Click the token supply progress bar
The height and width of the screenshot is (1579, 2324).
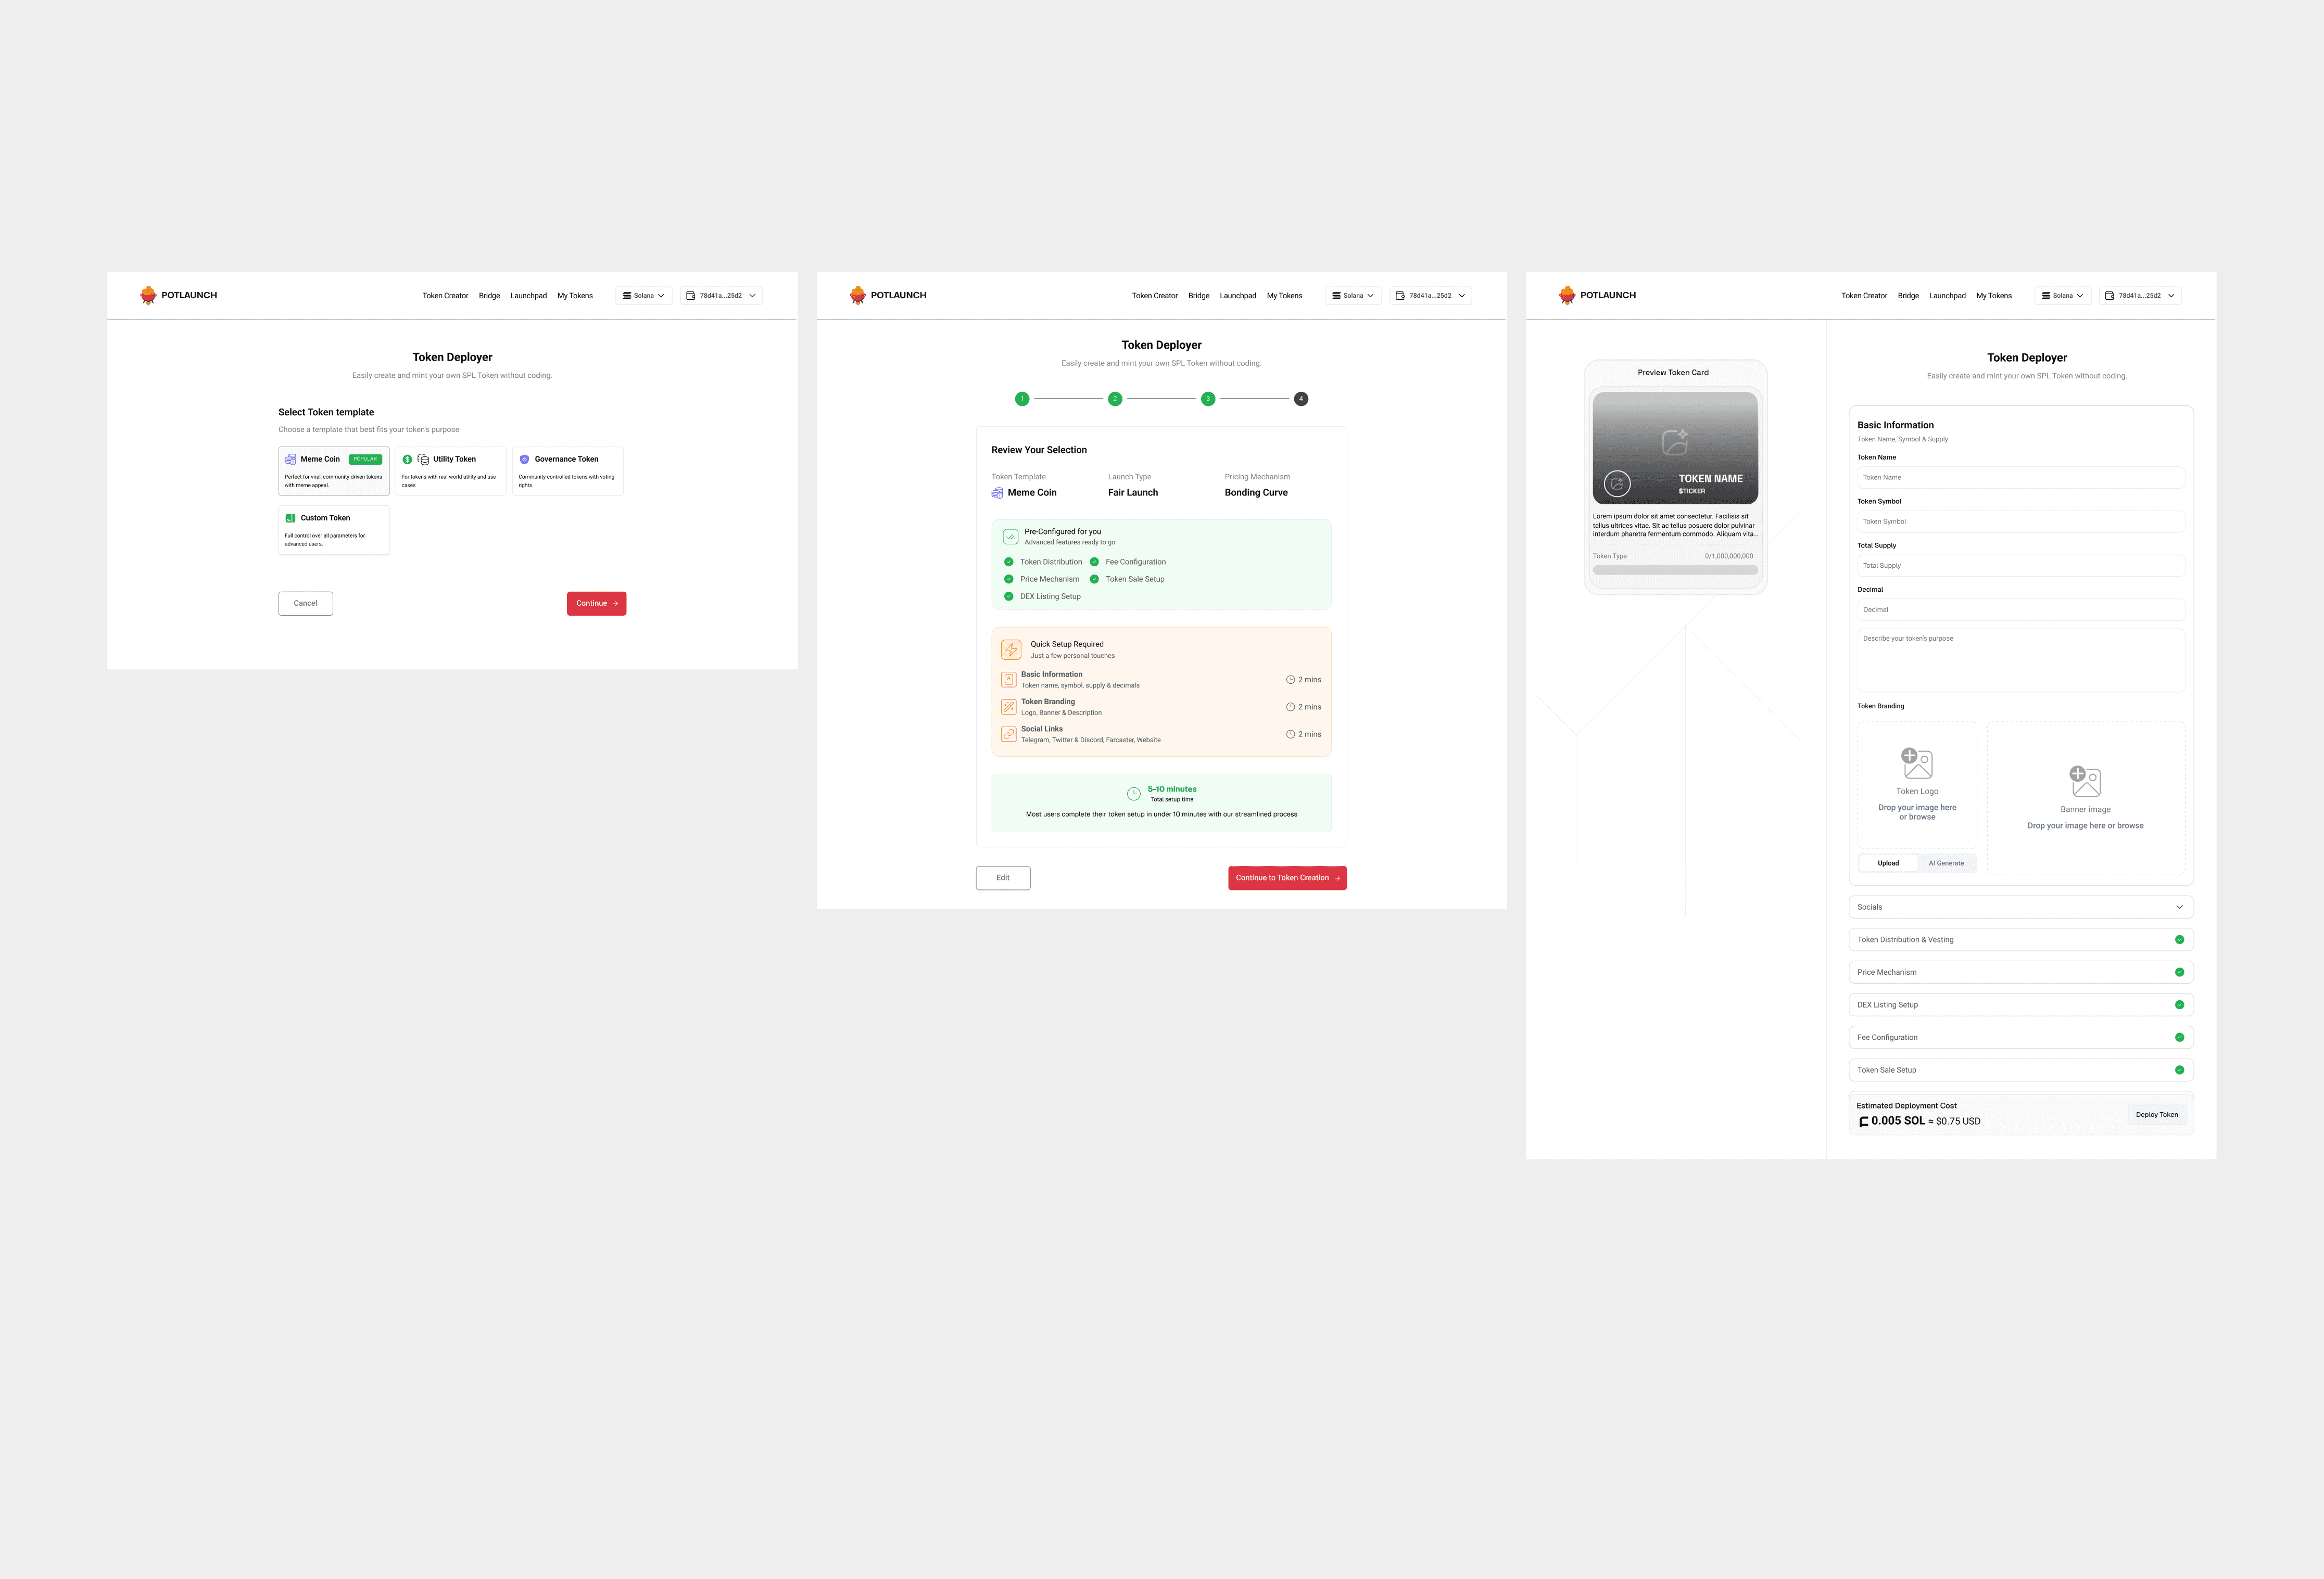click(1675, 570)
